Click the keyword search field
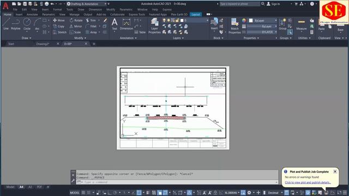Screen dimensions: 349x196 coord(239,4)
